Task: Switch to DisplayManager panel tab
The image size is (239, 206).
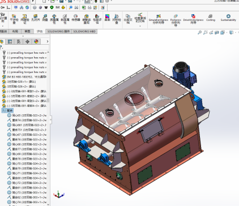Action: (x=36, y=41)
